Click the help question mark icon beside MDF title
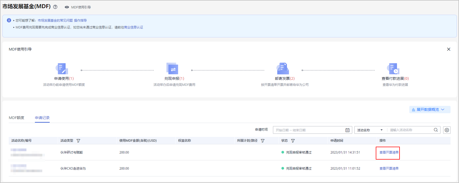 point(55,7)
